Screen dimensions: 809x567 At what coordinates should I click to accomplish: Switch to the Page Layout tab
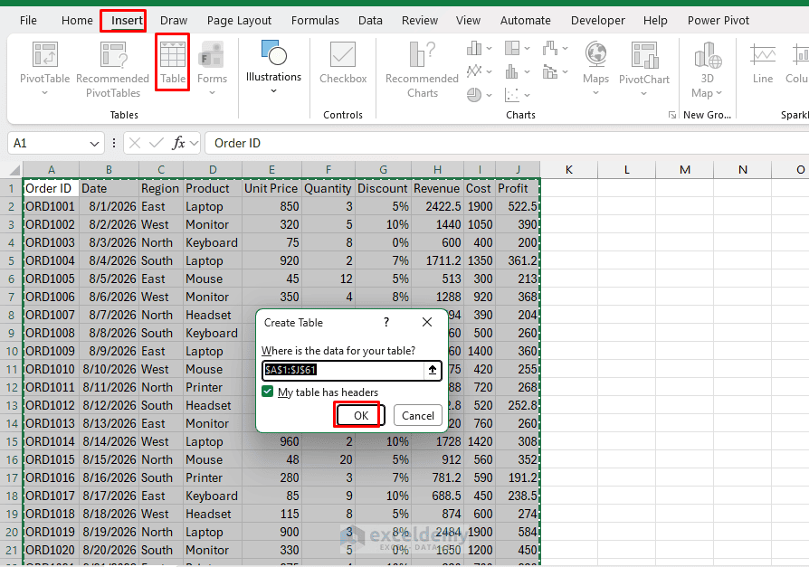pos(239,21)
